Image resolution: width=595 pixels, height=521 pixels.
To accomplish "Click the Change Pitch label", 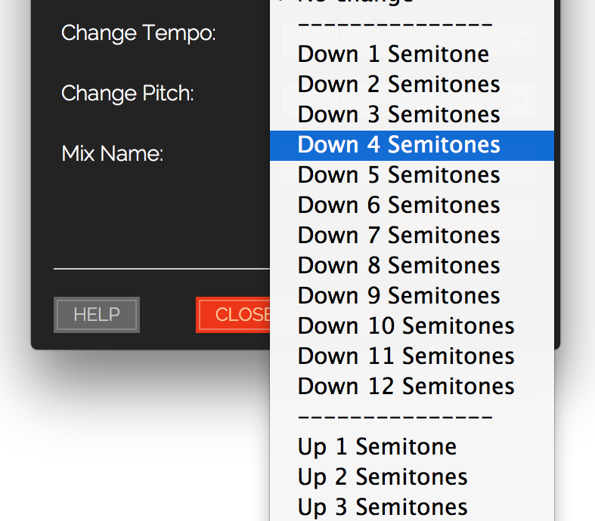I will pyautogui.click(x=128, y=94).
